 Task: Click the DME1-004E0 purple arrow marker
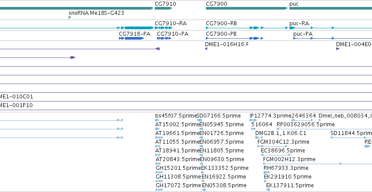(337, 49)
